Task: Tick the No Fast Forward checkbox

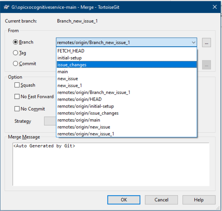Action: pos(17,96)
